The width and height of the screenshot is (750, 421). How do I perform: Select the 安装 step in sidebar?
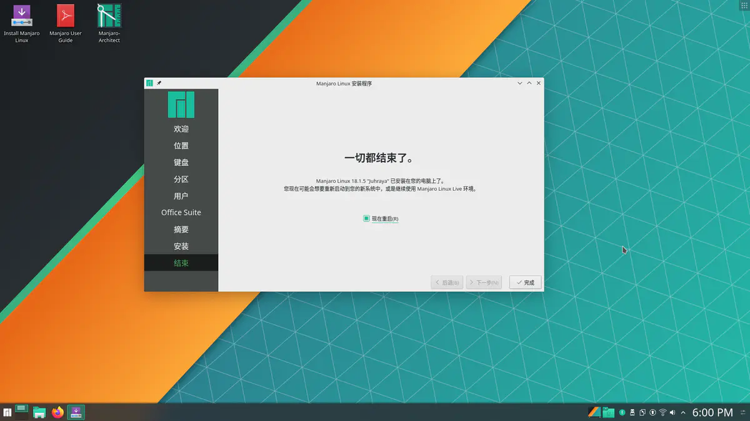[181, 246]
